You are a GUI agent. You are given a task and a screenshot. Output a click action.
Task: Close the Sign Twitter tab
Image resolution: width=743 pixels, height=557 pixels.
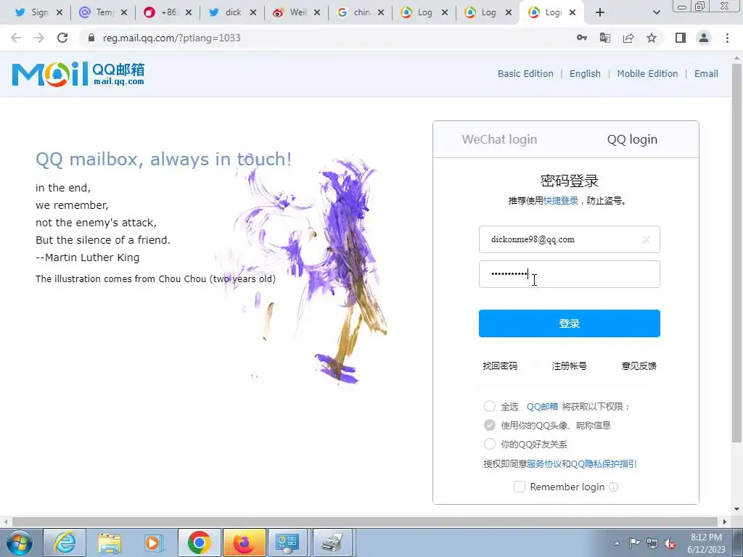point(59,12)
